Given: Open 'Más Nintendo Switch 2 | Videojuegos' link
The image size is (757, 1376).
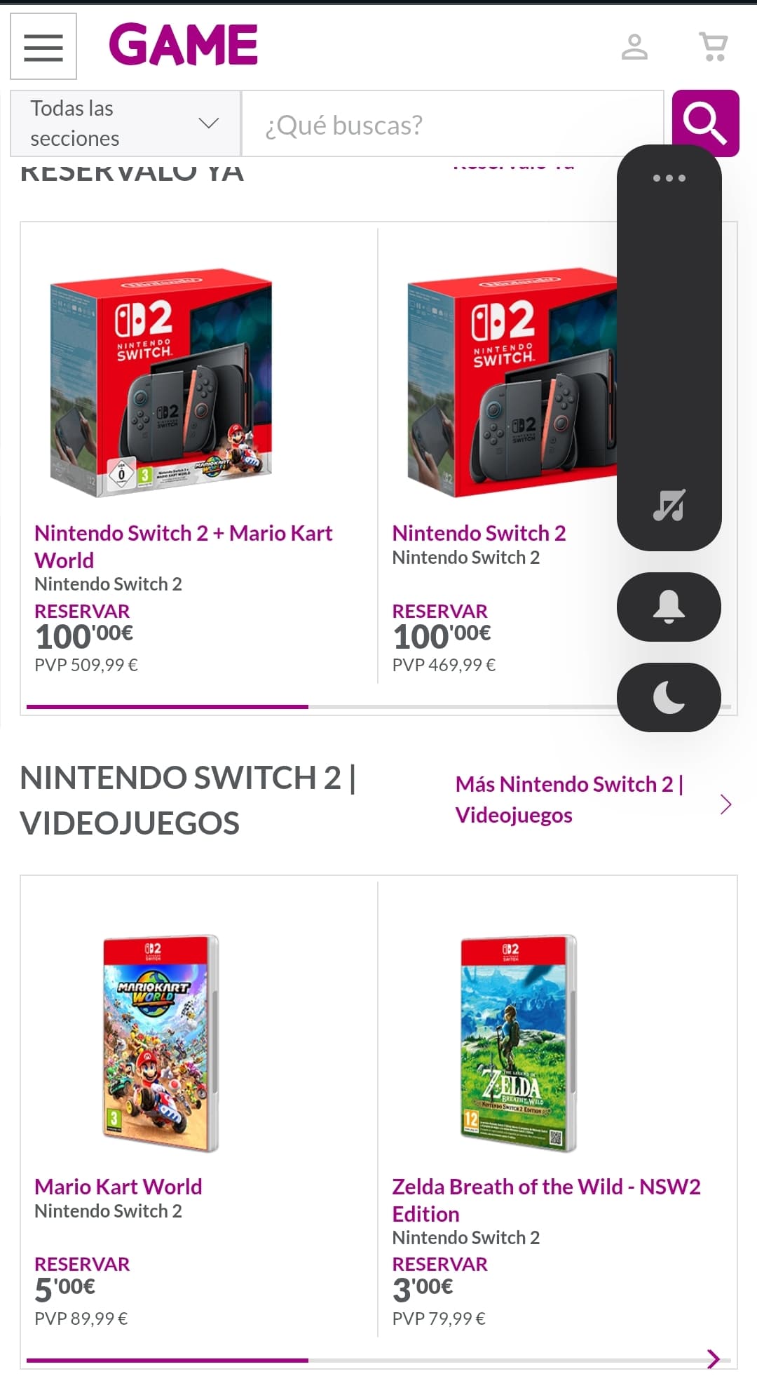Looking at the screenshot, I should (x=569, y=800).
